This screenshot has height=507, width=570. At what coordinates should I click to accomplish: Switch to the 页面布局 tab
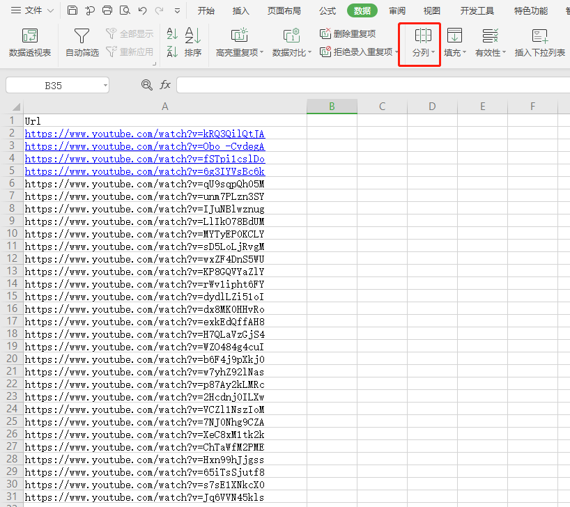(284, 11)
